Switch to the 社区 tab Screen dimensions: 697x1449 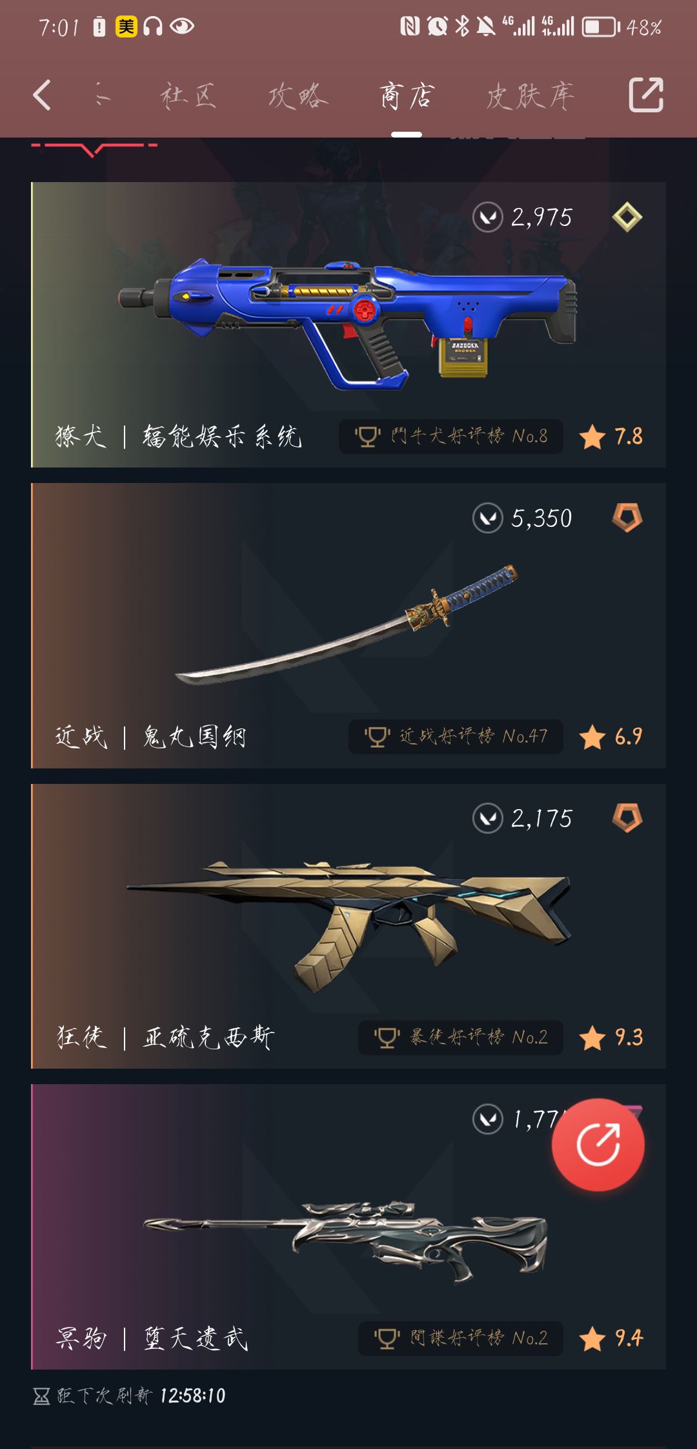click(188, 96)
